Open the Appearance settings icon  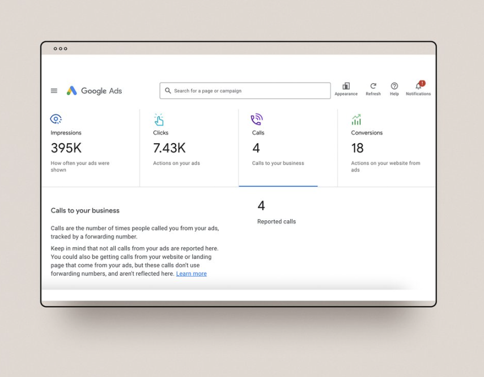346,86
